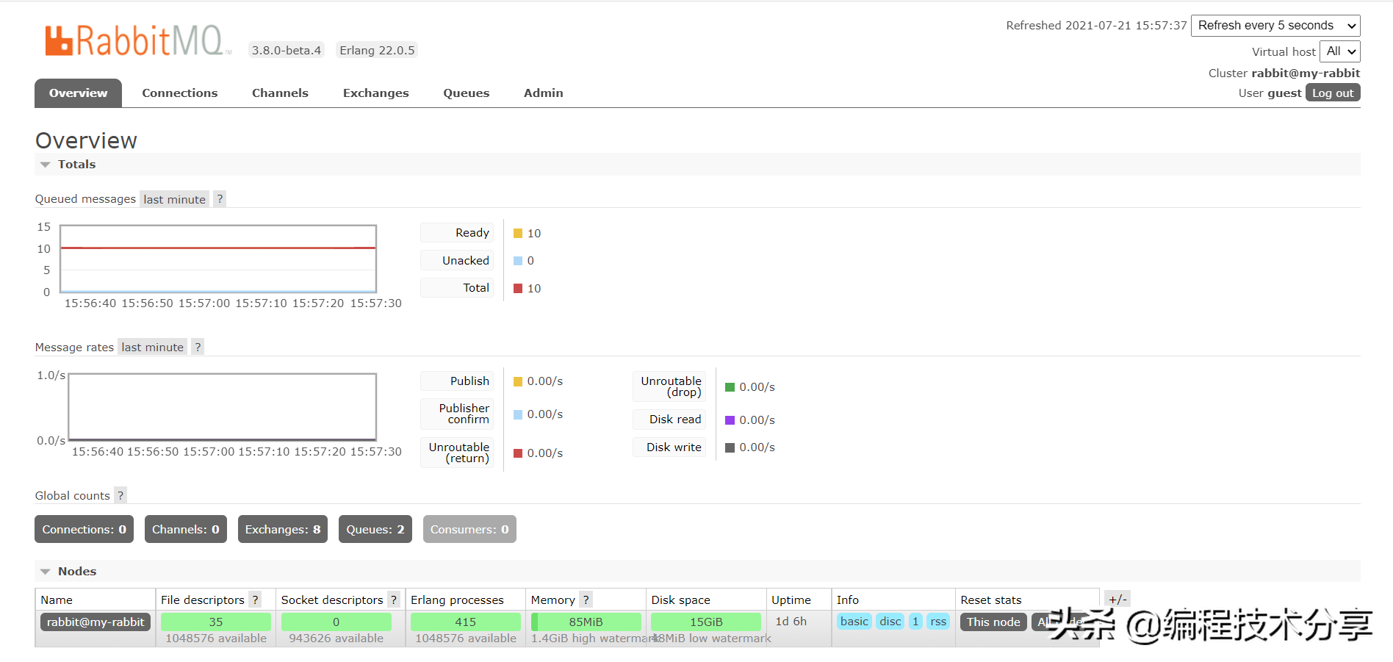Viewport: 1393px width, 662px height.
Task: Change Message rates last minute range
Action: 152,347
